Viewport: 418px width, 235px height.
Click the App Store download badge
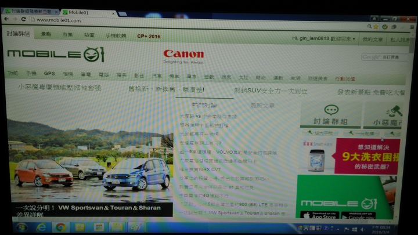[x=320, y=215]
